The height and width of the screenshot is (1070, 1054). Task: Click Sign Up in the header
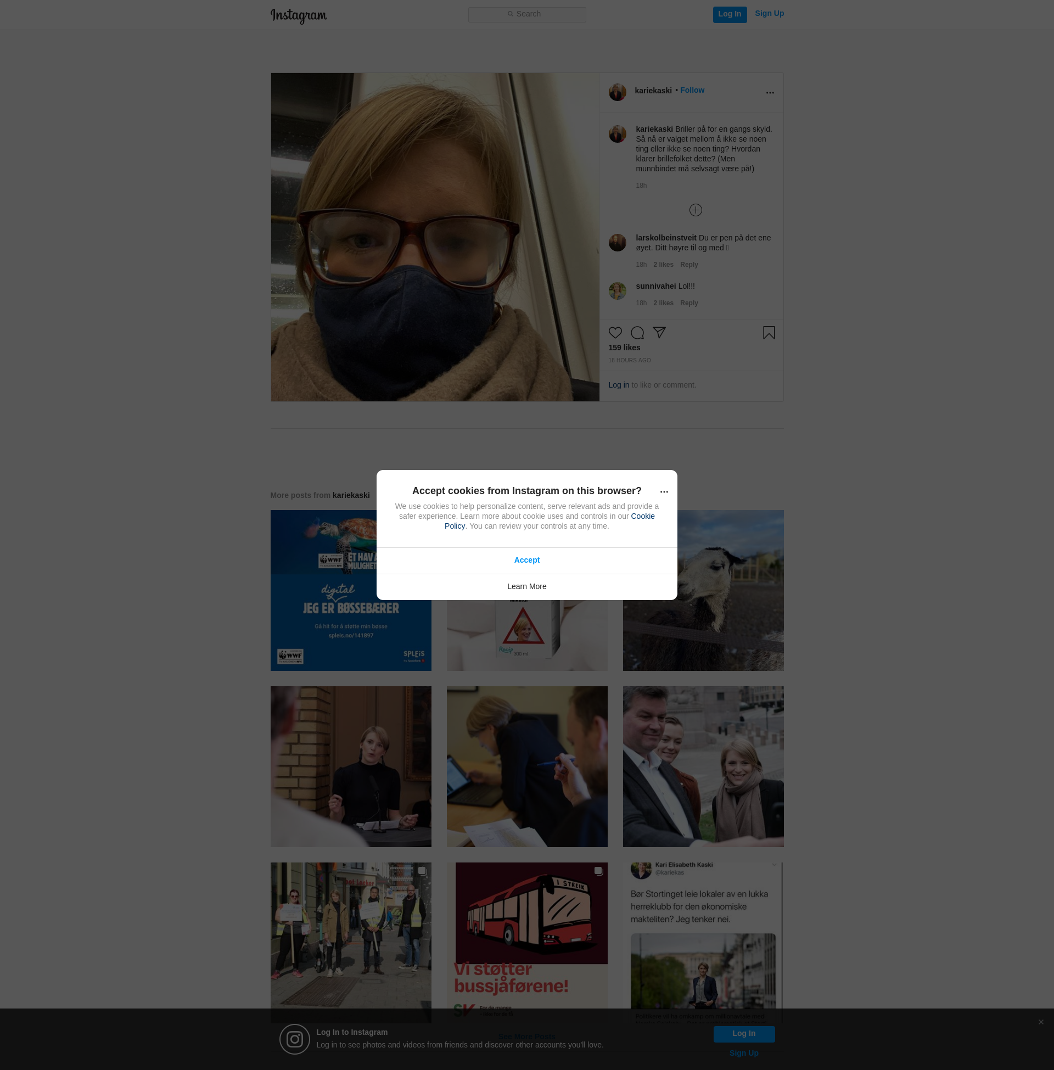tap(769, 13)
